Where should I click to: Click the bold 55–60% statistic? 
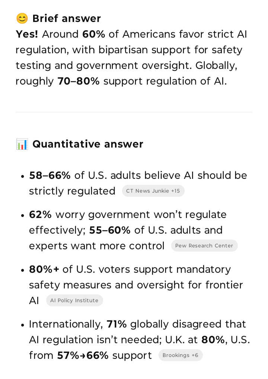[110, 230]
